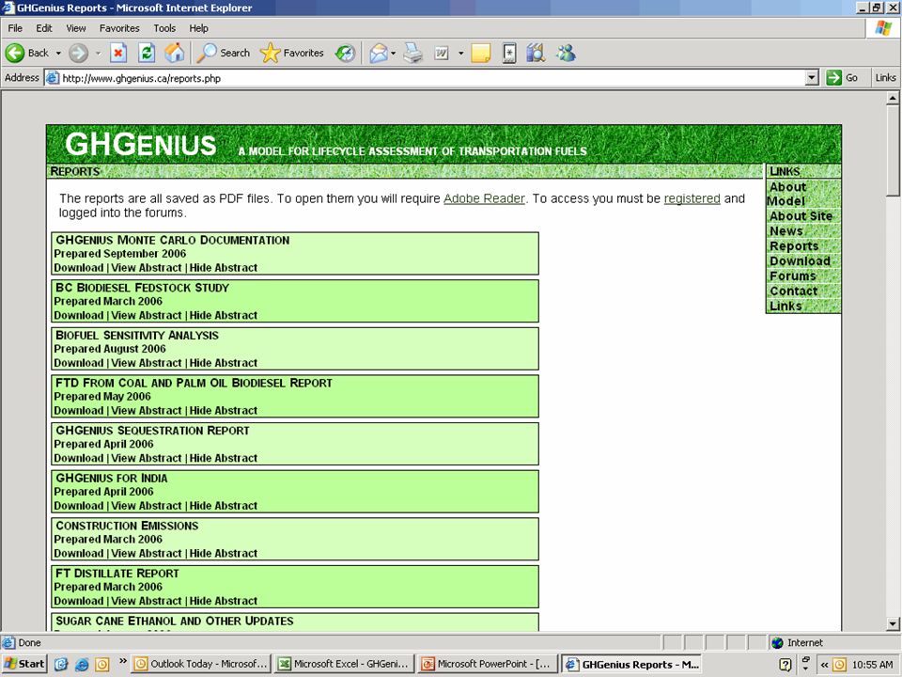Click the green Go arrow button
The width and height of the screenshot is (902, 677).
[x=833, y=78]
